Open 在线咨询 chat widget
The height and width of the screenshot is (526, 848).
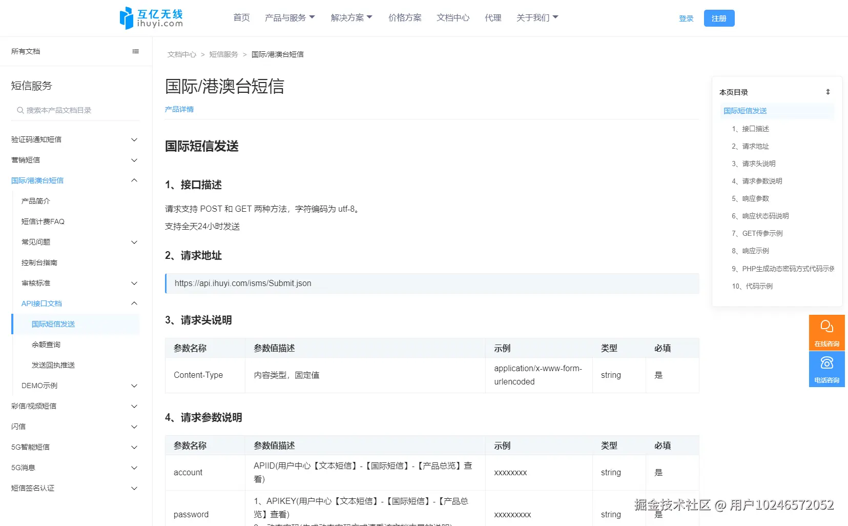pyautogui.click(x=826, y=332)
